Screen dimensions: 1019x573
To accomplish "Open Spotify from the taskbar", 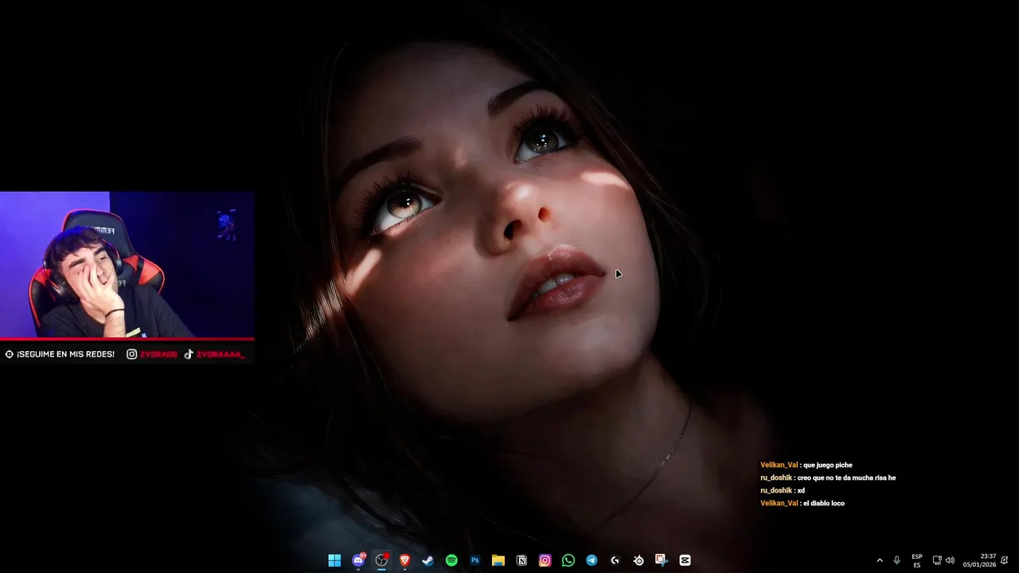I will point(451,560).
